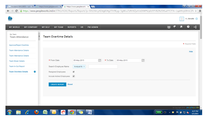The image size is (209, 125).
Task: Click the star-shaped icon in navigation bar
Action: (x=181, y=27)
